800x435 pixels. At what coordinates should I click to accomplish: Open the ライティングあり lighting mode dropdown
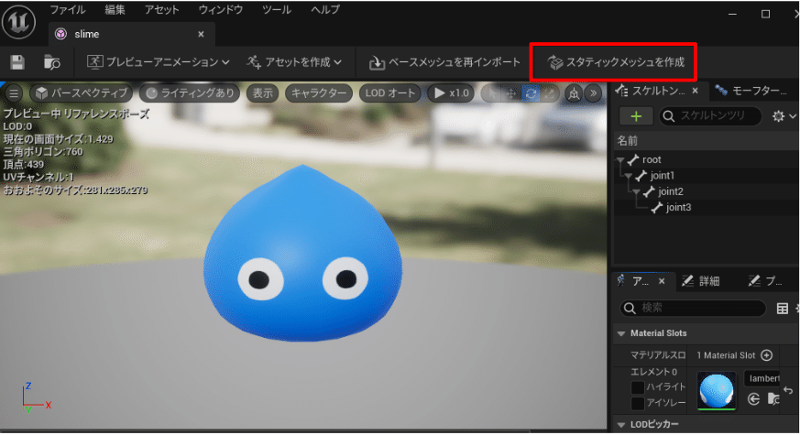(190, 93)
